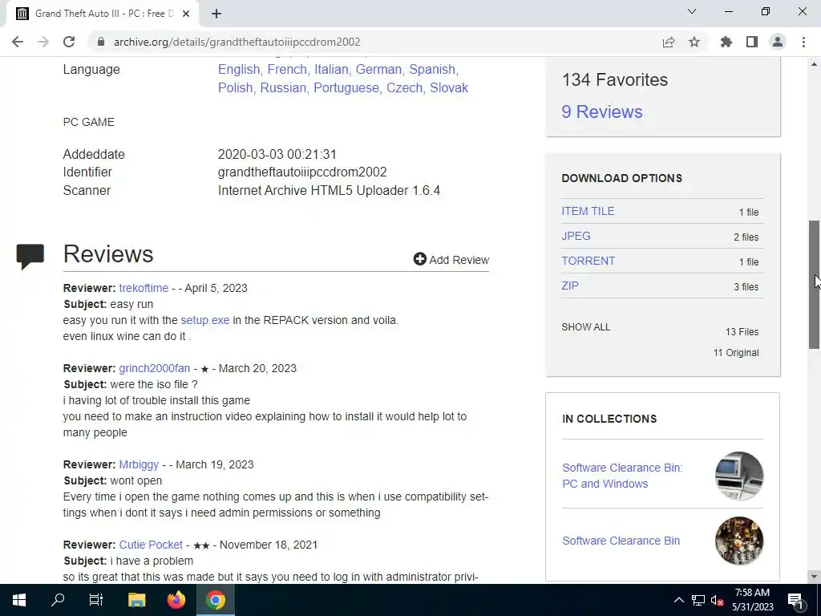Go back to the previous page

click(x=18, y=42)
